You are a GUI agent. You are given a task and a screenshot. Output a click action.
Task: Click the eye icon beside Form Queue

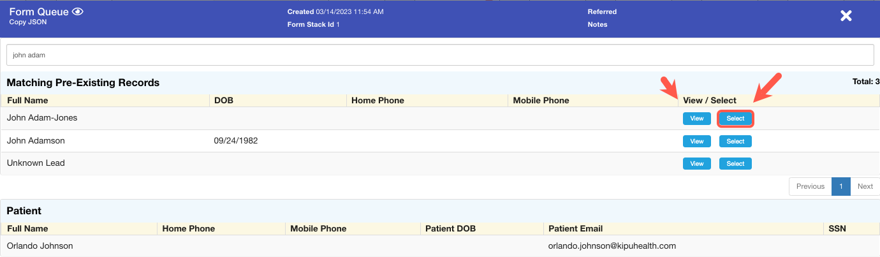pyautogui.click(x=78, y=11)
